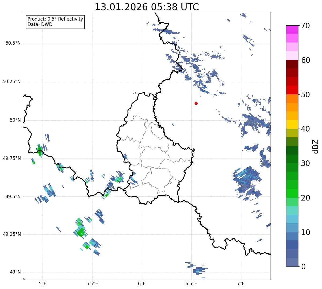Click the "Data: DWD" label
The width and height of the screenshot is (322, 289).
tap(40, 24)
